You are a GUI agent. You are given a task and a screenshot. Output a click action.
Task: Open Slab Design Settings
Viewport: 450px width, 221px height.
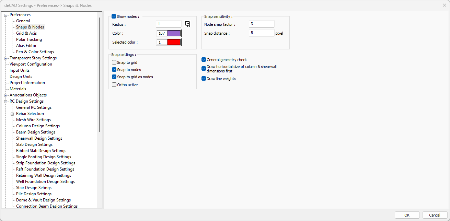(34, 144)
